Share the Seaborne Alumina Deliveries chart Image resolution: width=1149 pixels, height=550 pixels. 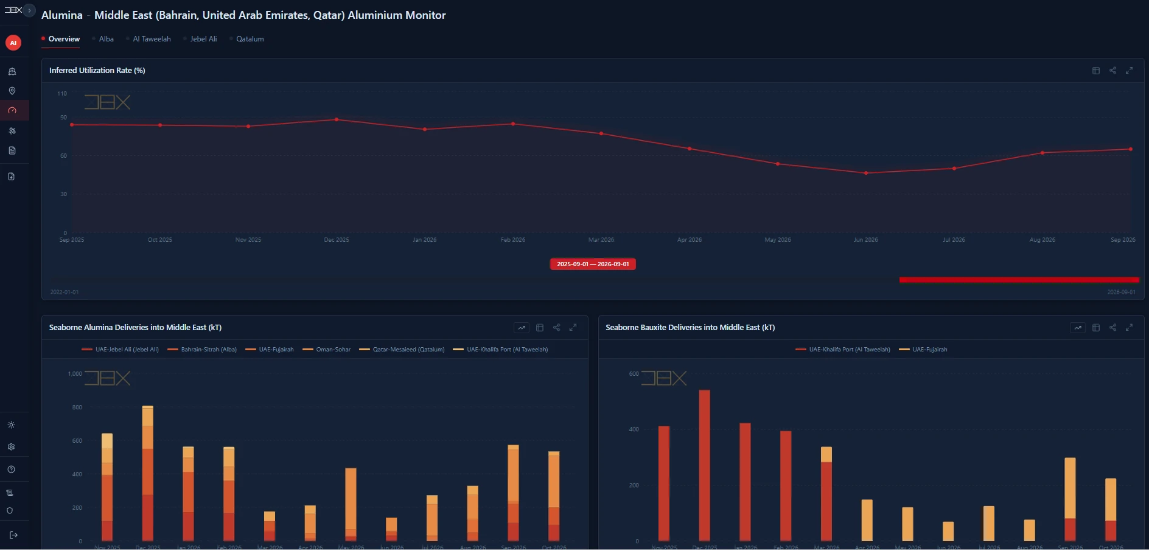coord(556,328)
